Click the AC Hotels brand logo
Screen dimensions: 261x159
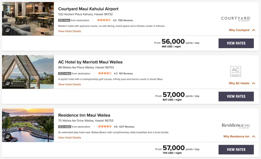click(236, 71)
